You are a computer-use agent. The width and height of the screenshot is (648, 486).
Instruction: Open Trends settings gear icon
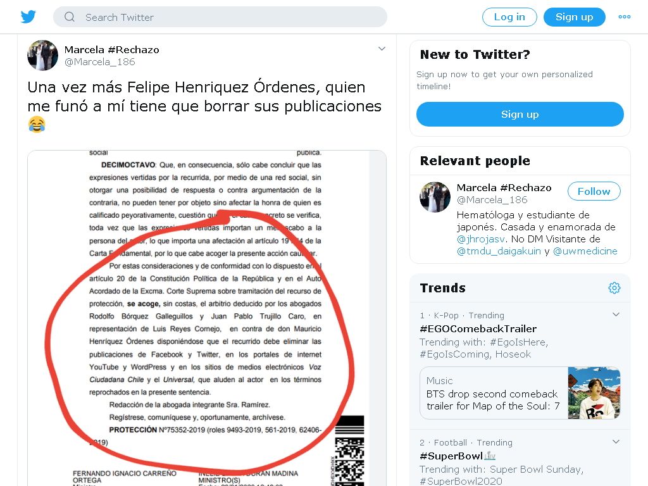(x=614, y=288)
